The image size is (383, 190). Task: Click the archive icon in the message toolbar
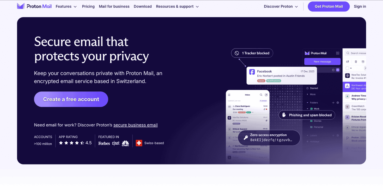(363, 62)
